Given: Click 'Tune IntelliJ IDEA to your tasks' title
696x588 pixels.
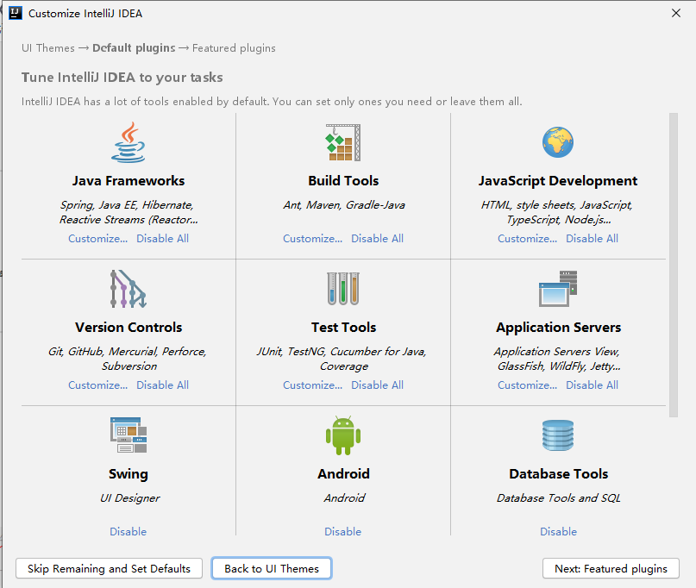Looking at the screenshot, I should (x=122, y=78).
